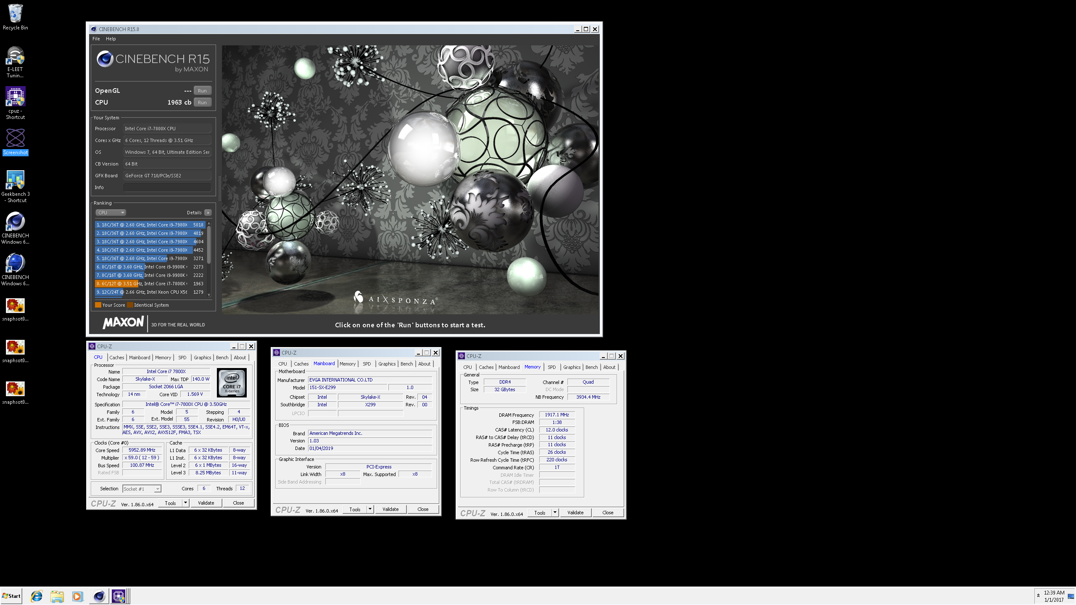This screenshot has width=1076, height=605.
Task: Open Graphics tab in Memory CPU-Z window
Action: 572,367
